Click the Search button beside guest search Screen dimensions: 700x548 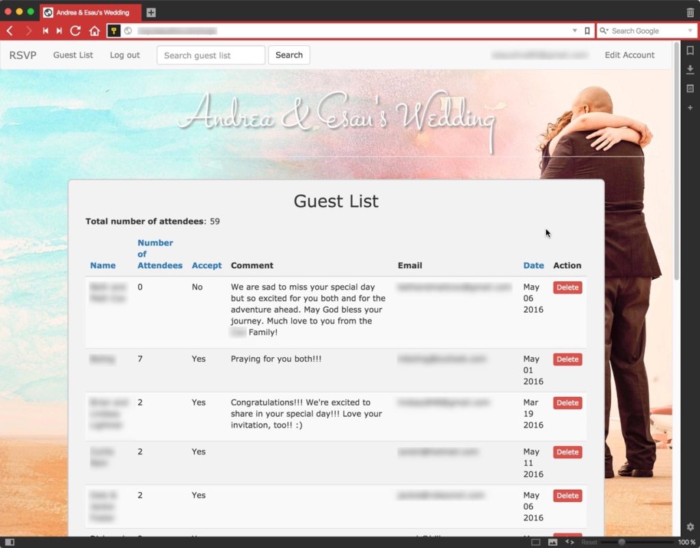coord(288,55)
